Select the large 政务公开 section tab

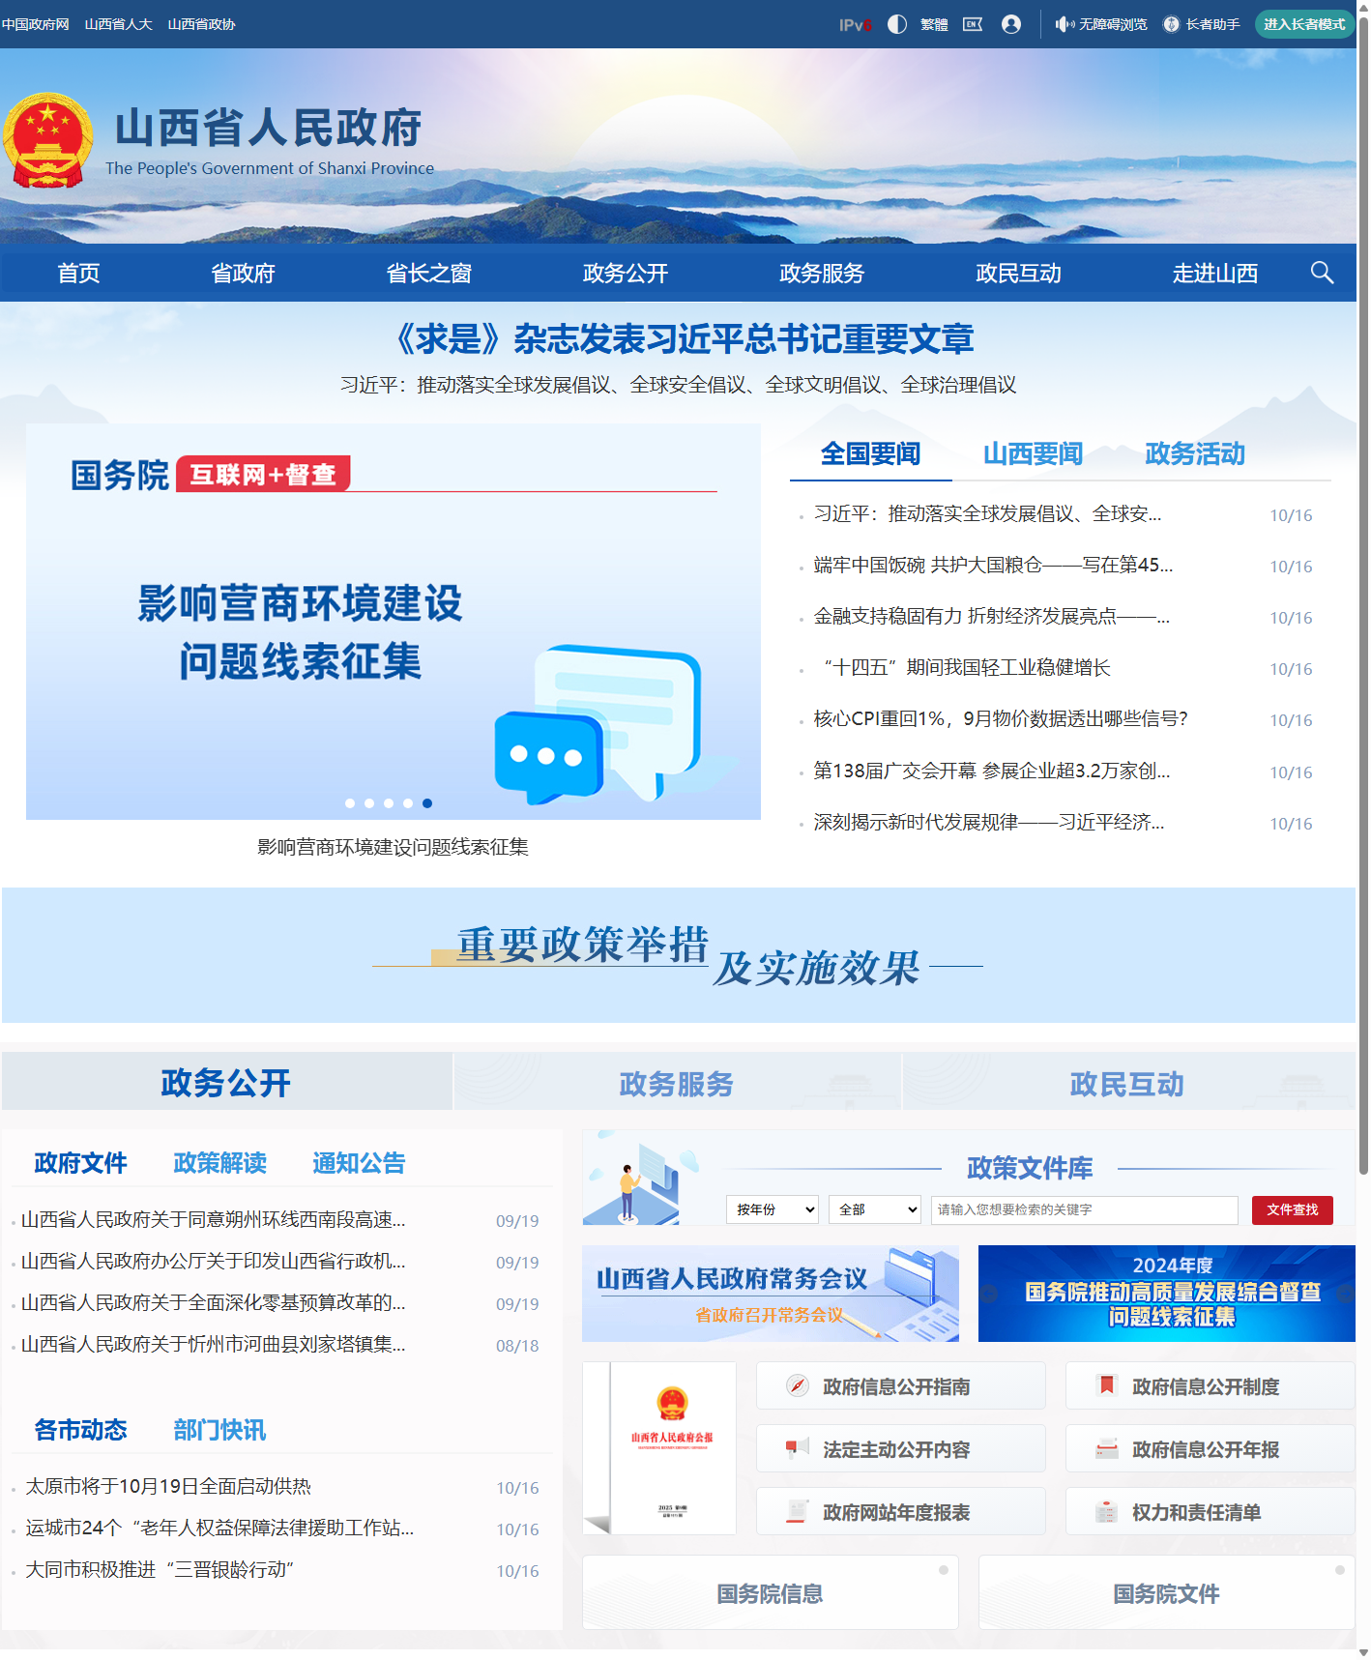(x=226, y=1082)
